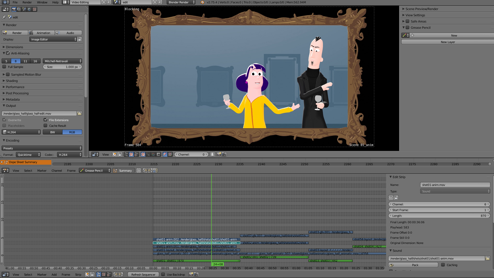This screenshot has width=494, height=278.
Task: Click the ghost icon in the preview header
Action: click(x=213, y=155)
